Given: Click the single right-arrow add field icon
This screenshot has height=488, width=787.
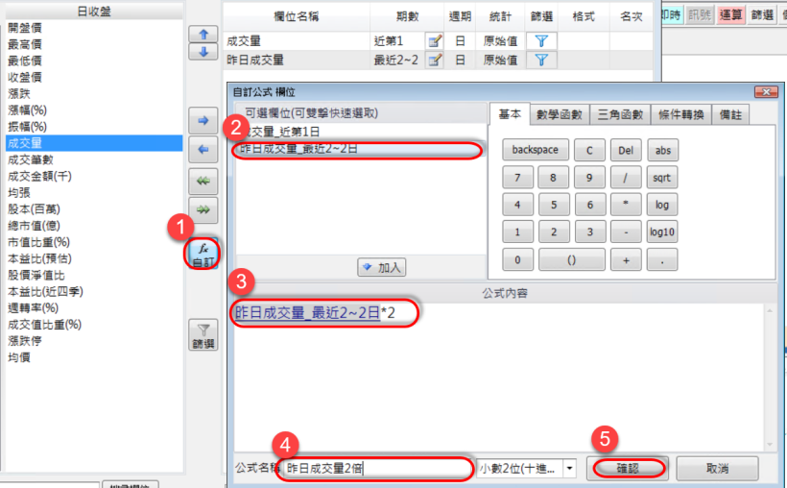Looking at the screenshot, I should tap(203, 122).
